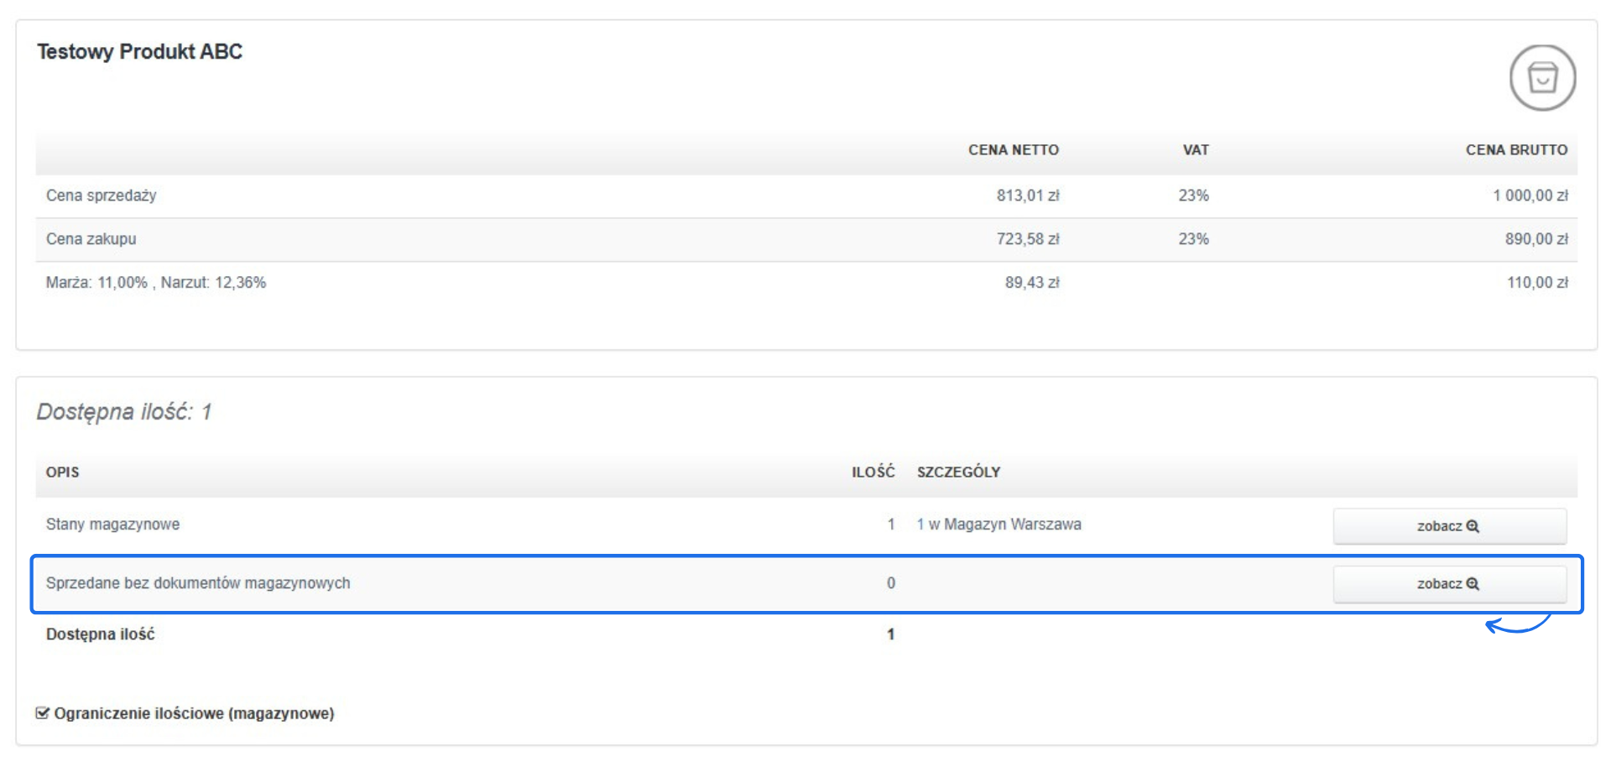Click the italic 'Dostępna ilość: 1' heading
1611x762 pixels.
click(x=123, y=412)
